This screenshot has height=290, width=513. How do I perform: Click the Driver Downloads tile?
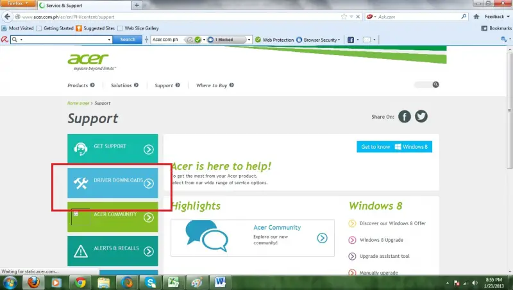coord(113,183)
